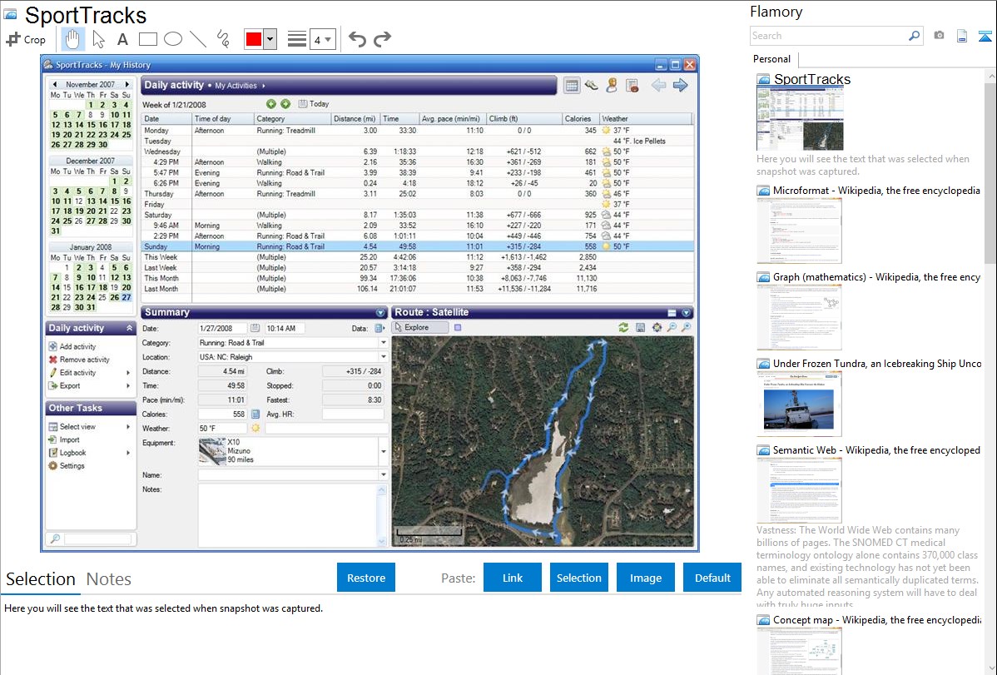This screenshot has height=675, width=997.
Task: Refresh the route map
Action: [623, 327]
